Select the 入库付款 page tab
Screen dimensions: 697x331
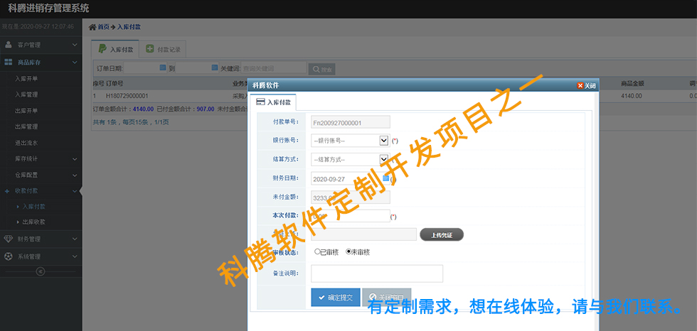[x=115, y=49]
